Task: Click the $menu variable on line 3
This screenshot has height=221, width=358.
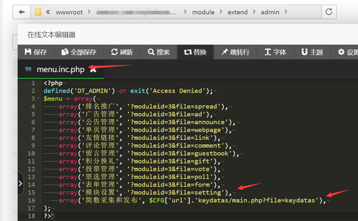Action: click(x=53, y=99)
